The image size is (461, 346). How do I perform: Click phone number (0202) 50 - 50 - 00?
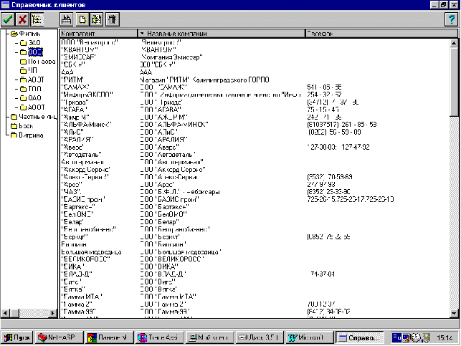[335, 132]
